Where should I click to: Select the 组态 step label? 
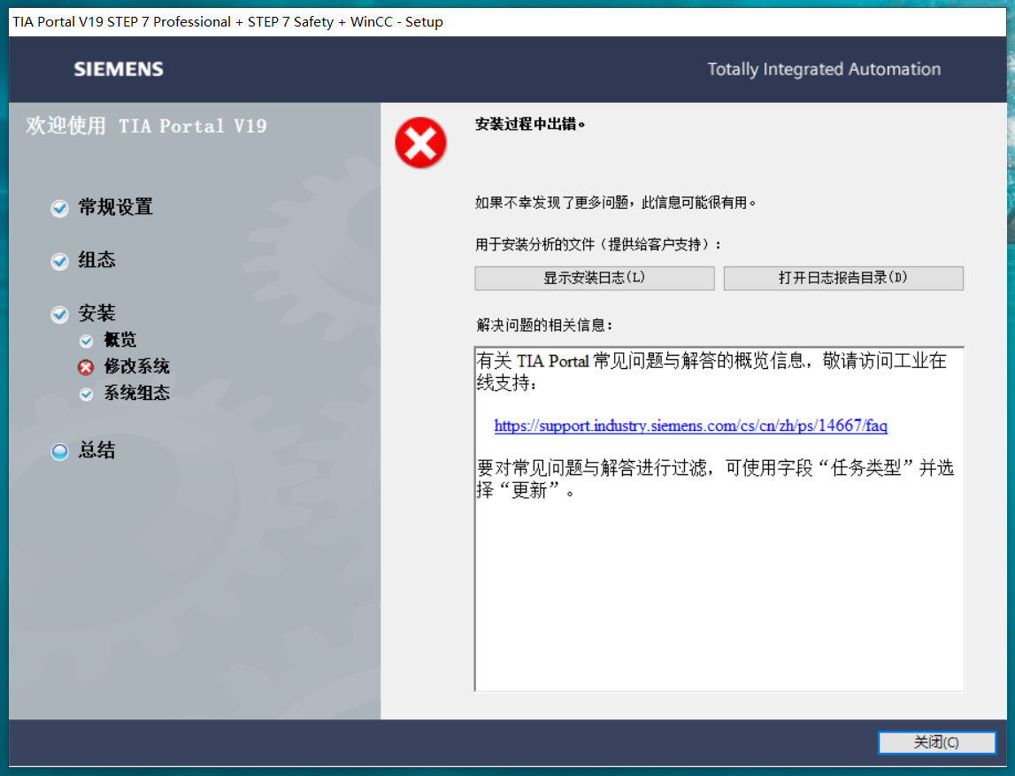coord(97,260)
